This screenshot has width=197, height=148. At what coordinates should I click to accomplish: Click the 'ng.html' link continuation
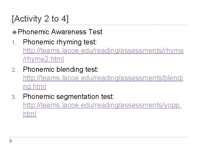tap(34, 87)
